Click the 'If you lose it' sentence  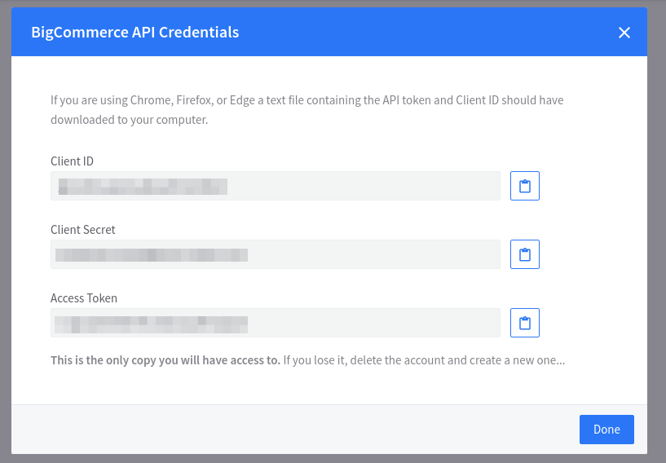pyautogui.click(x=424, y=360)
